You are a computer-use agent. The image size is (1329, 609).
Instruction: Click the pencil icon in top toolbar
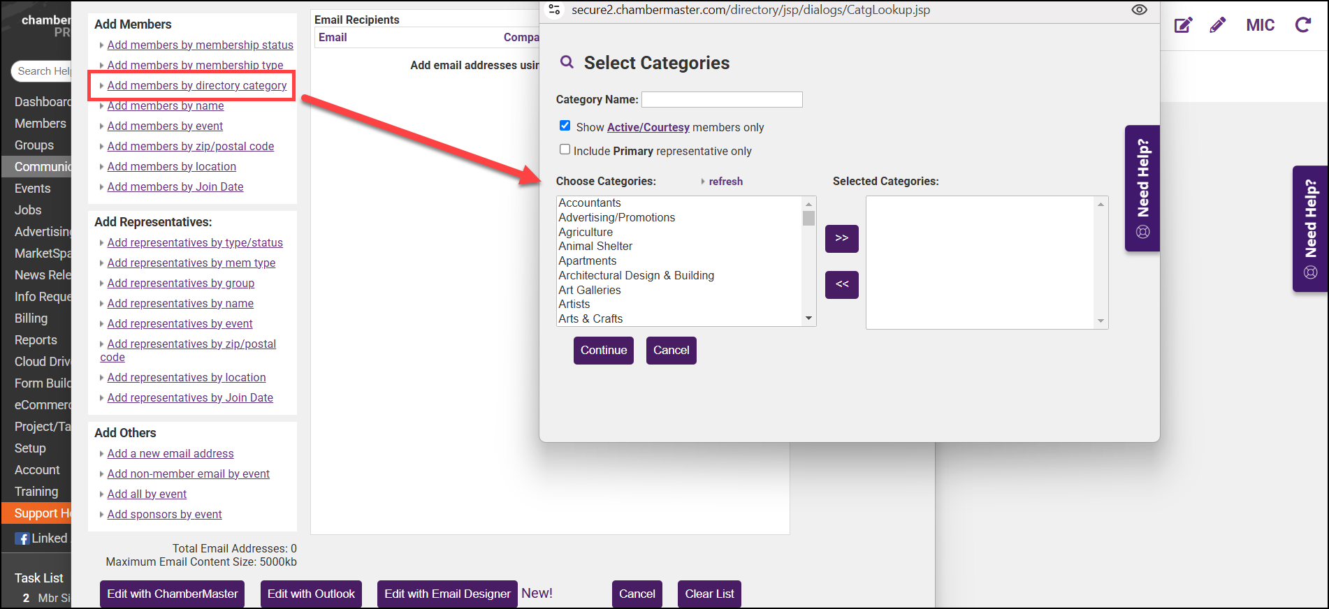tap(1218, 26)
